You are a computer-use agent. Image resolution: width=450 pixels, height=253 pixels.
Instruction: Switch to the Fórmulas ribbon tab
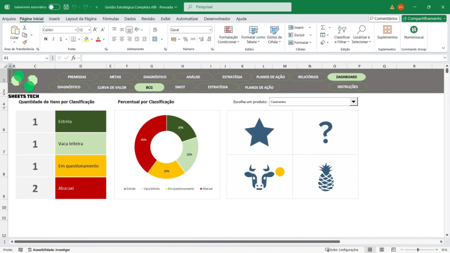111,19
